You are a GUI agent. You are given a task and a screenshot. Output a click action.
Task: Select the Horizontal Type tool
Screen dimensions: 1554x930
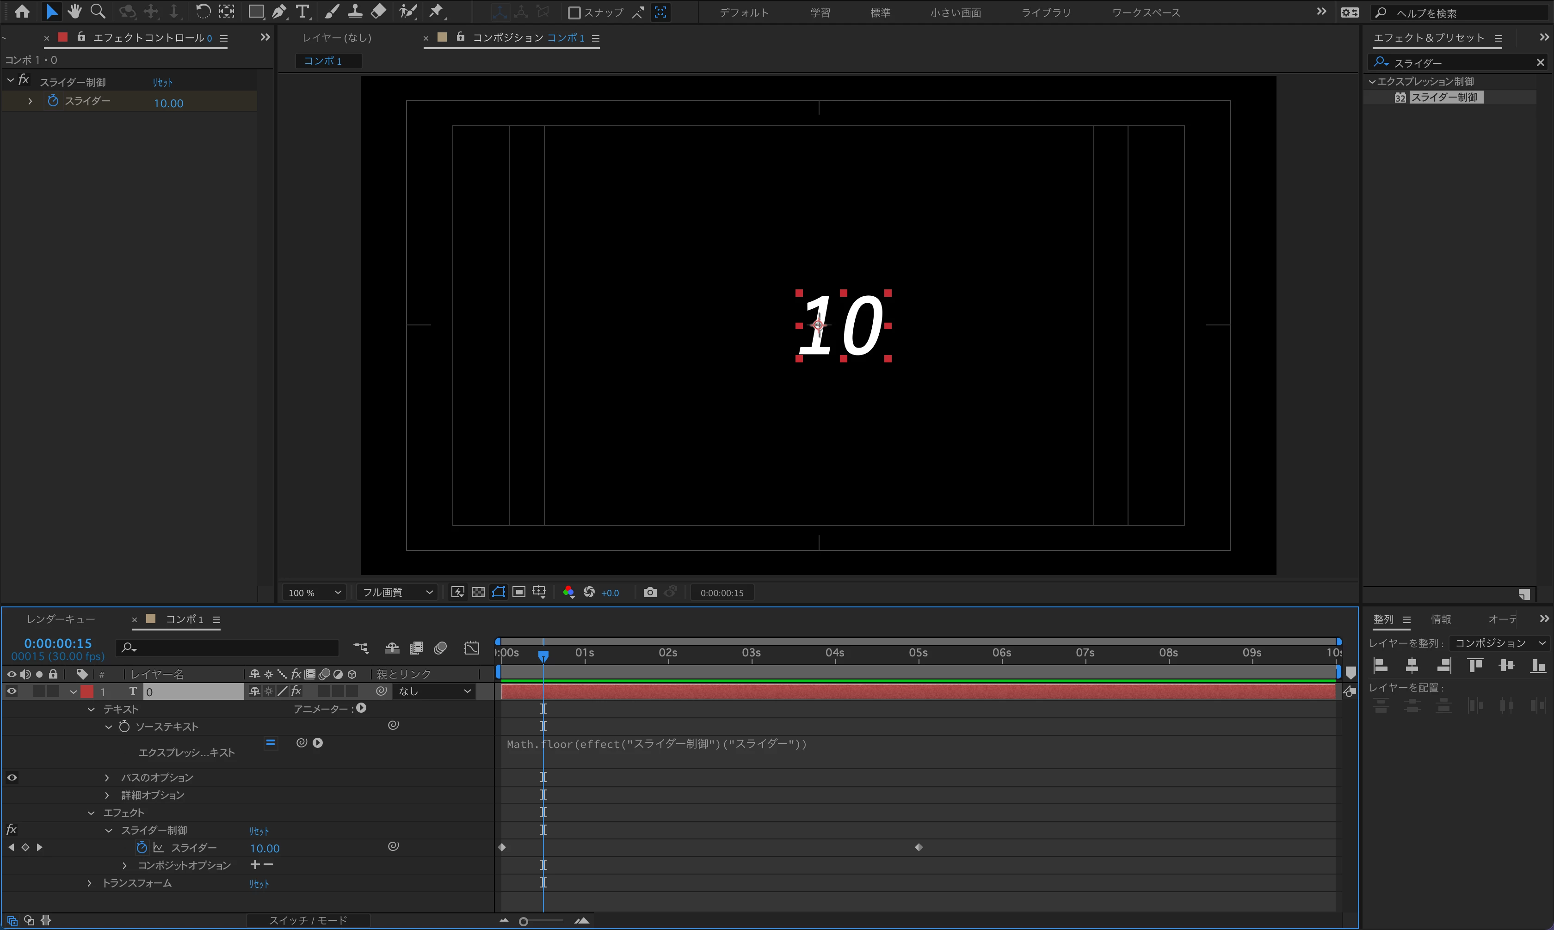tap(303, 11)
